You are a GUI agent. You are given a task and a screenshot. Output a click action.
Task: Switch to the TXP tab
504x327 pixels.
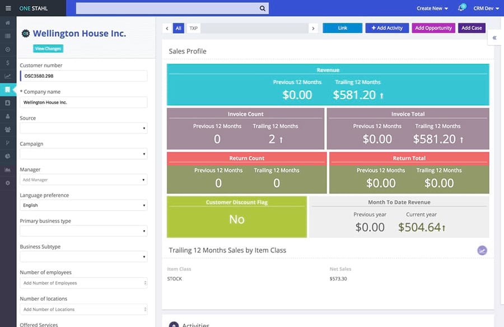point(194,29)
